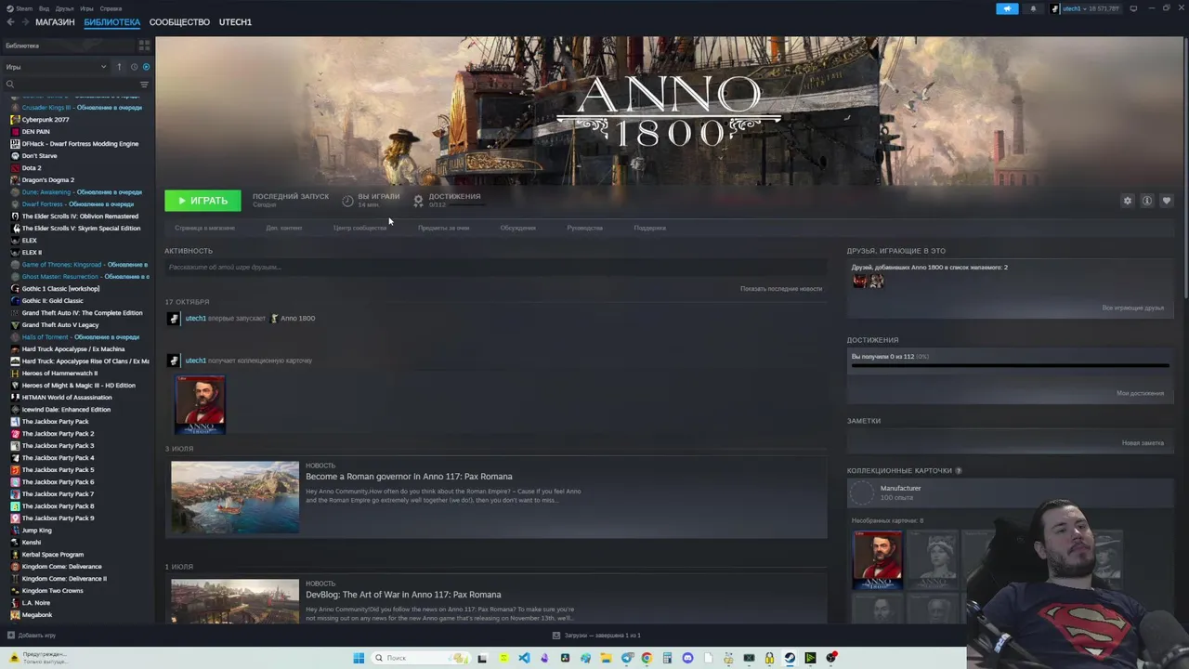Click Новая заметка button

1143,443
